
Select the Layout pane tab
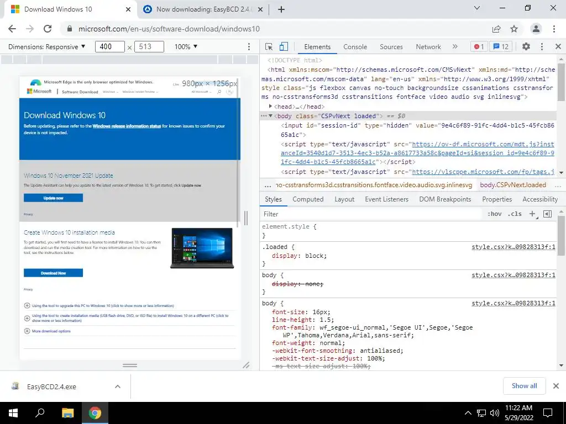point(344,199)
